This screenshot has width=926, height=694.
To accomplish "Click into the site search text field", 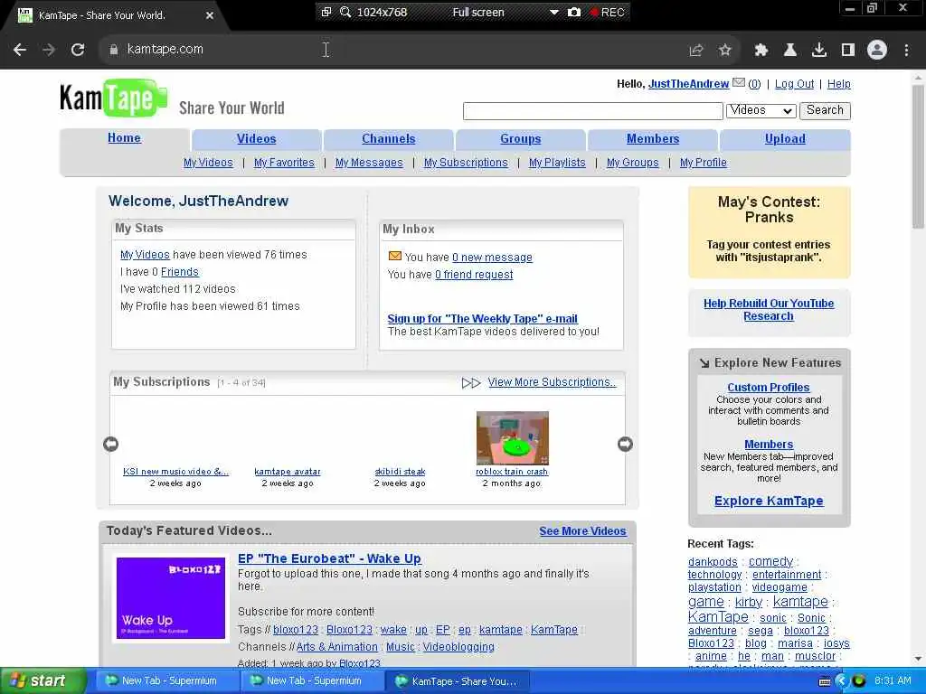I will point(593,111).
